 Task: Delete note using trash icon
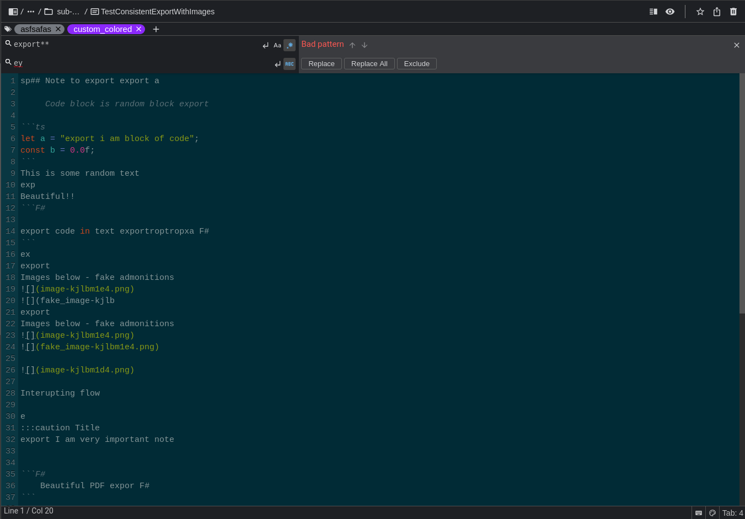[x=733, y=12]
